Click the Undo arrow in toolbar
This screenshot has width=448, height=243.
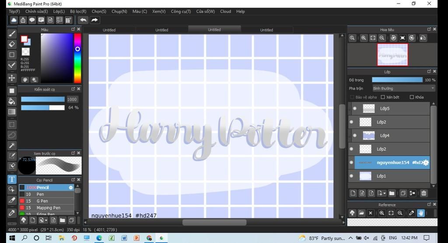[83, 20]
